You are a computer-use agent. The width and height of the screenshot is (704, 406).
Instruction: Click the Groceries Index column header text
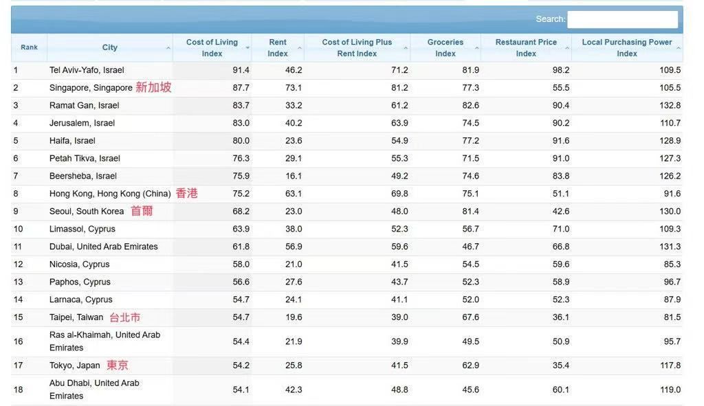tap(445, 47)
